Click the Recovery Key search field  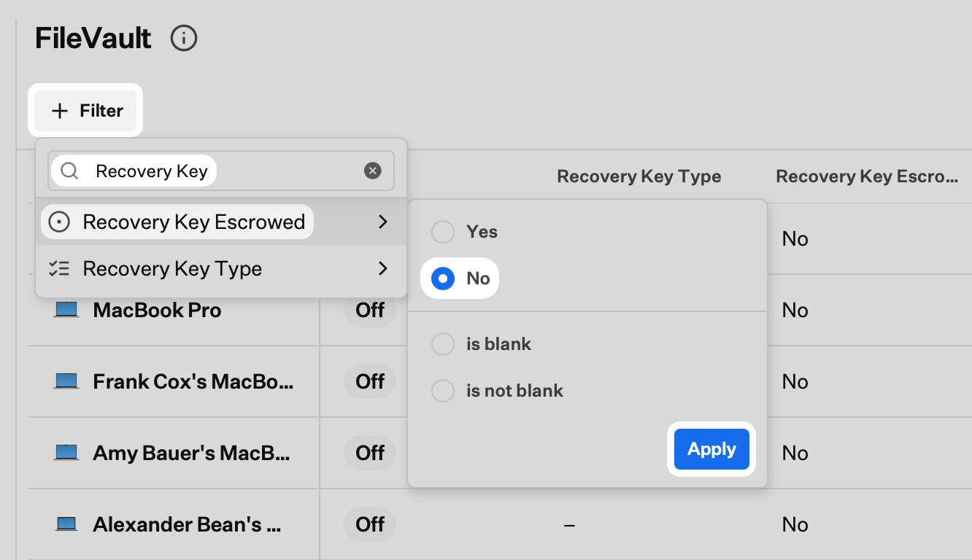click(x=221, y=171)
